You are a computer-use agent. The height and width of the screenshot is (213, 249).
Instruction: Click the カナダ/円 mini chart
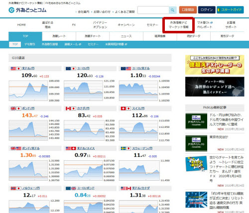click(x=84, y=130)
